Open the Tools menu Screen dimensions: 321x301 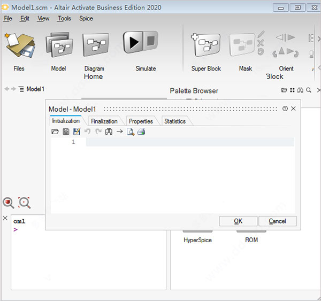[x=64, y=18]
